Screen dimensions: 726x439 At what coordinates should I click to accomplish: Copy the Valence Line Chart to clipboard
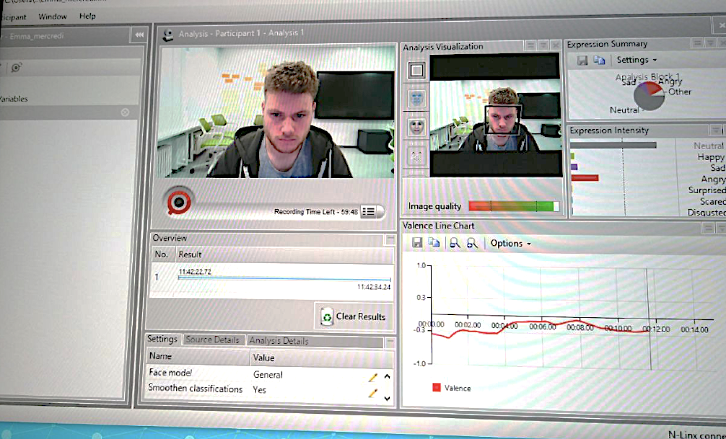click(434, 243)
